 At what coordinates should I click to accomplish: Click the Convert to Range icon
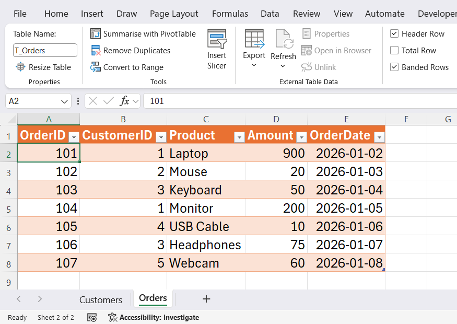(95, 67)
